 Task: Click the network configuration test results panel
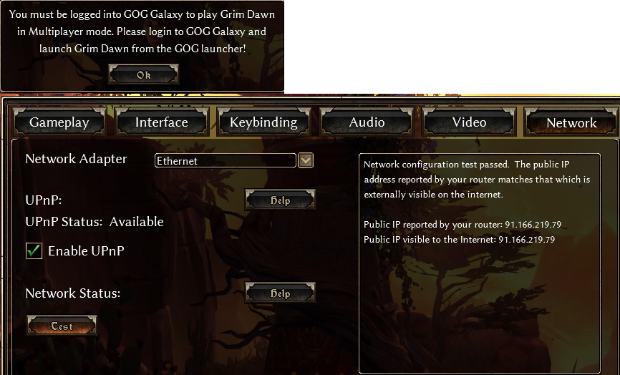(480, 263)
